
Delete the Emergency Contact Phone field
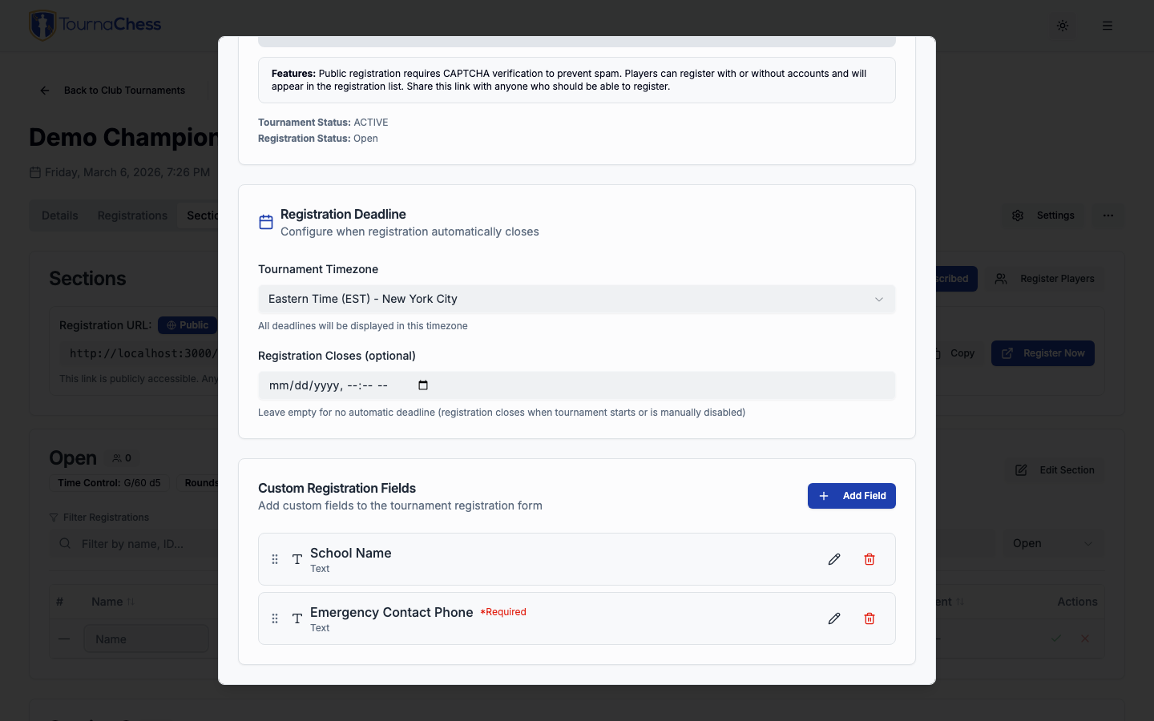click(870, 618)
